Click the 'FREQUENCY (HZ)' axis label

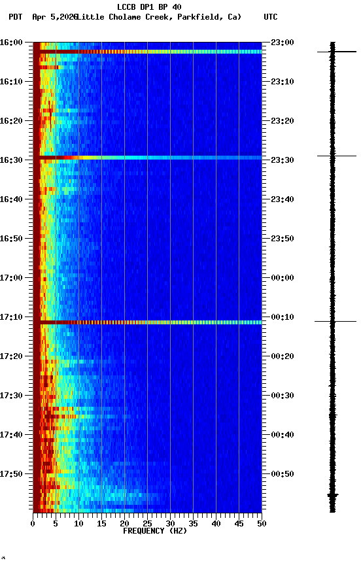(155, 531)
